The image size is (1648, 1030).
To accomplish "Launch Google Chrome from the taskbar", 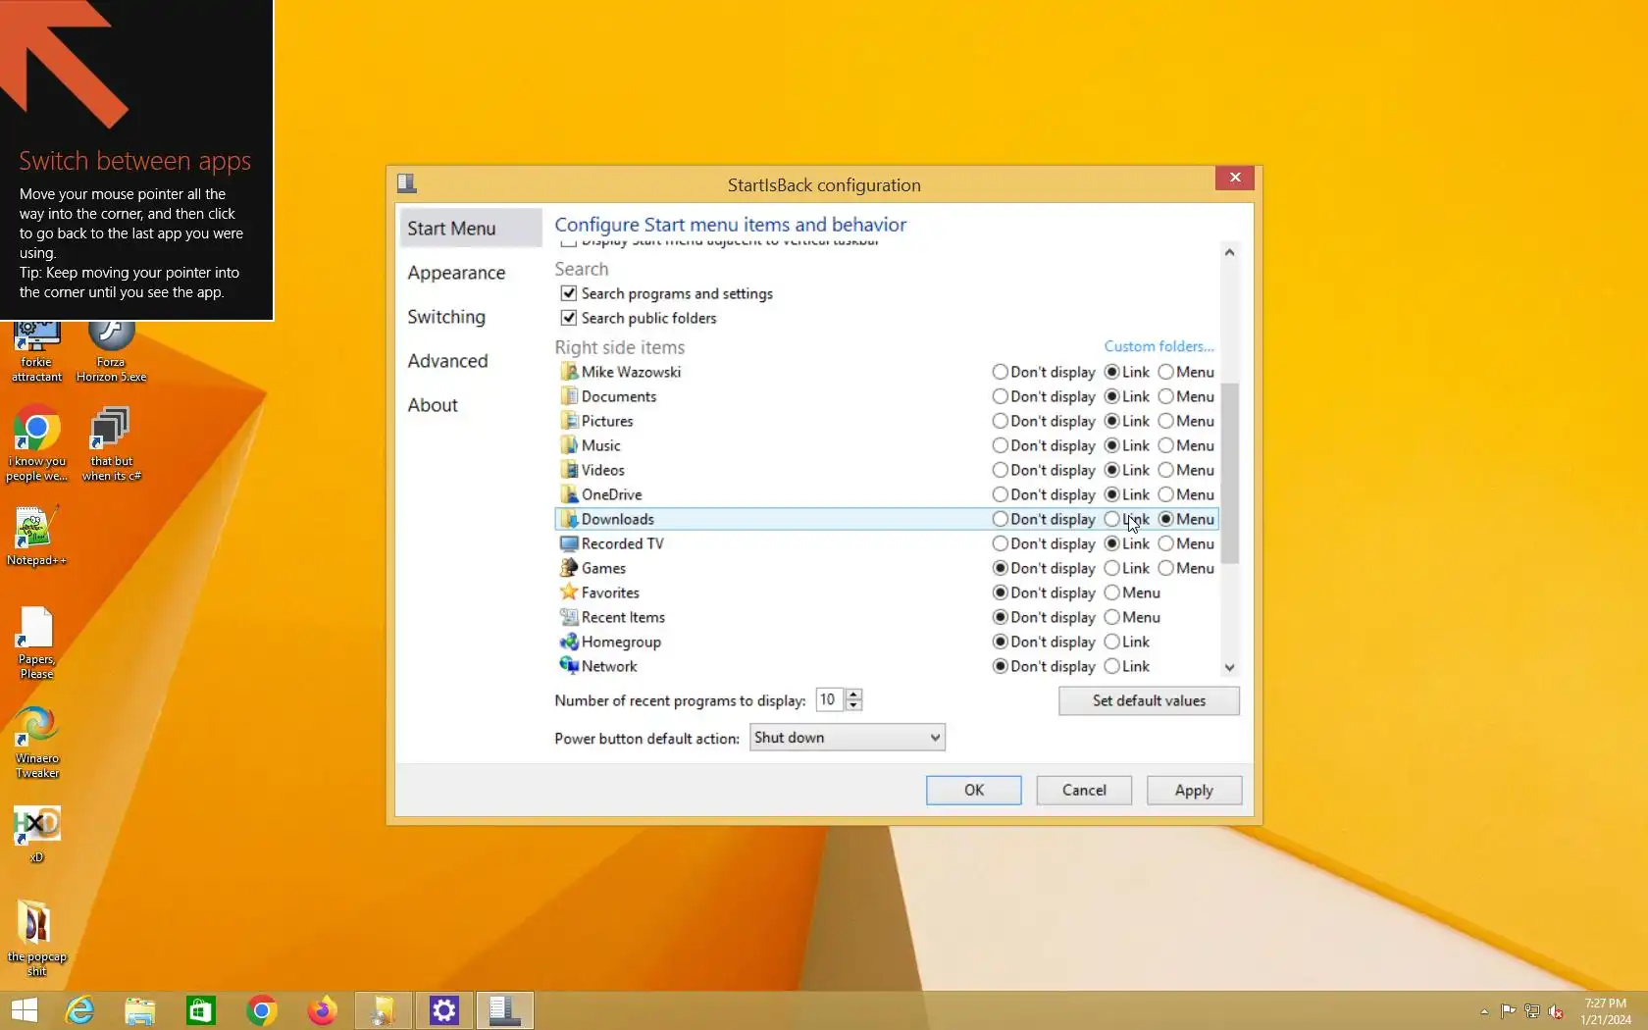I will point(262,1010).
